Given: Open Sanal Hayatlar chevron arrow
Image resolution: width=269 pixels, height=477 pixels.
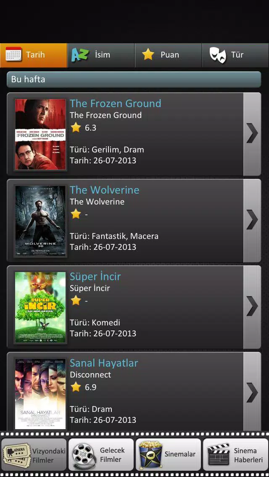Looking at the screenshot, I should tap(252, 392).
